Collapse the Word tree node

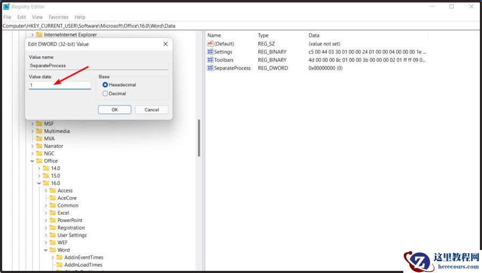click(46, 250)
